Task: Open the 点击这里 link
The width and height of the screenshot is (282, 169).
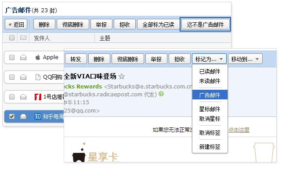Action: [x=239, y=130]
